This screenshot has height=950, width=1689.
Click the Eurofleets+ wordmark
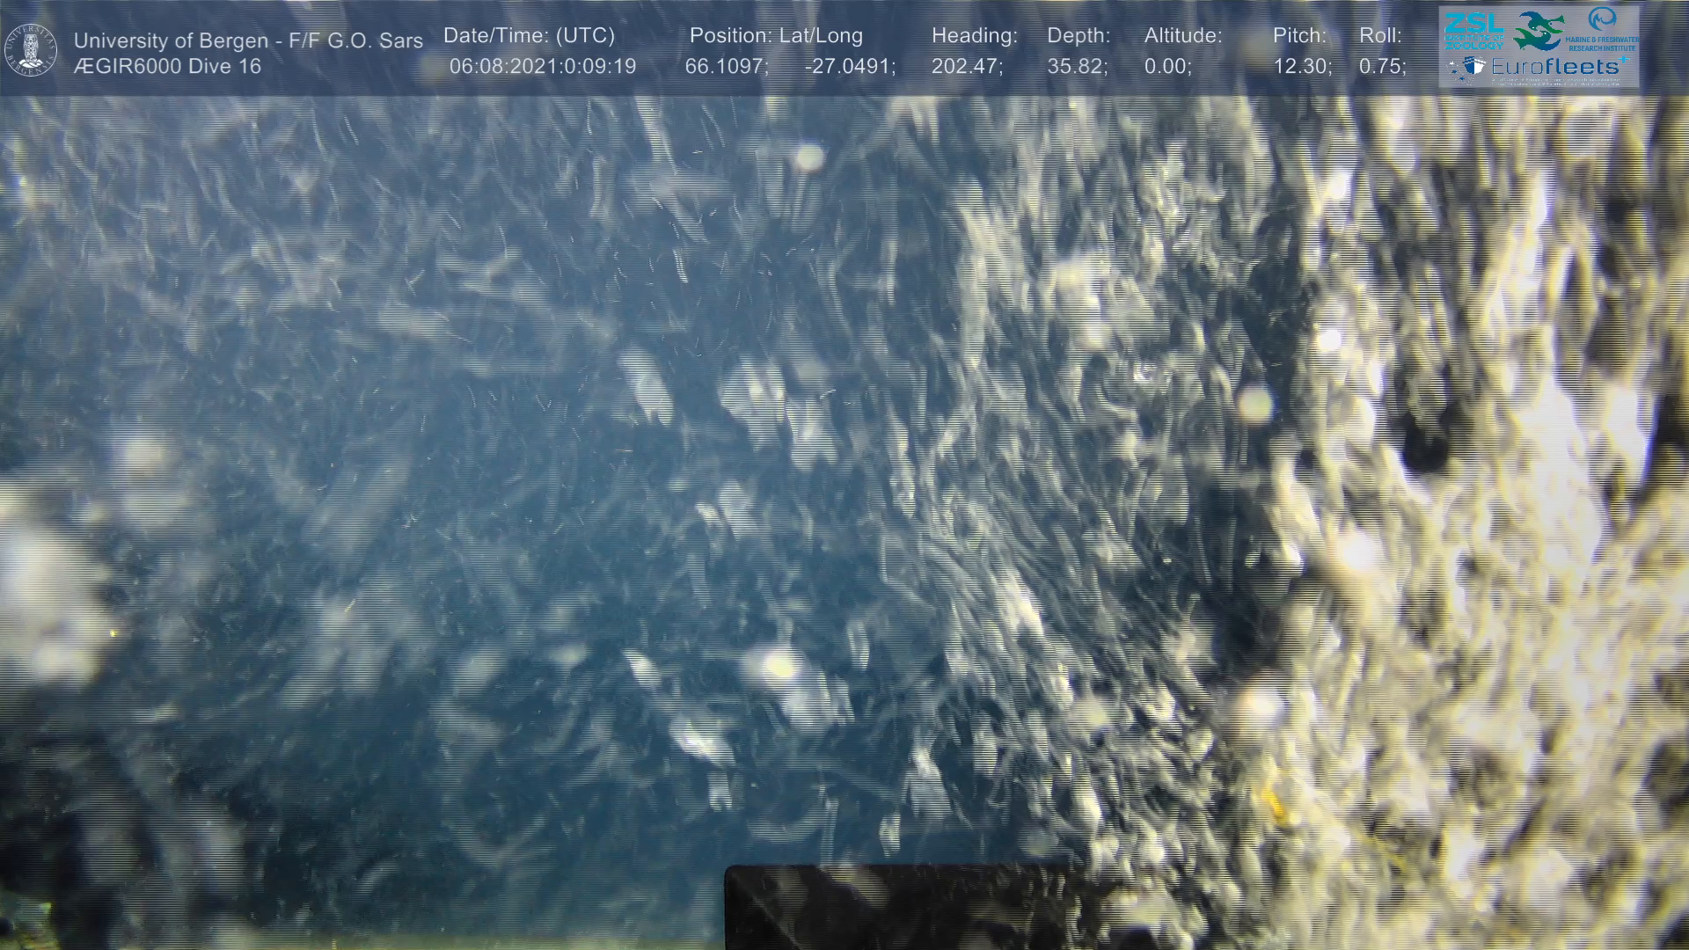pos(1553,67)
